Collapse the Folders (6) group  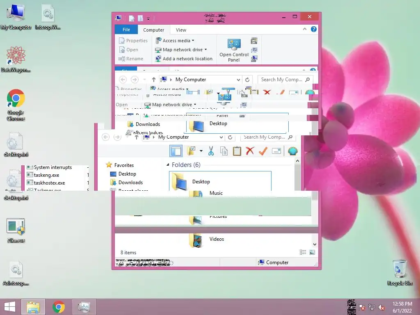[168, 165]
